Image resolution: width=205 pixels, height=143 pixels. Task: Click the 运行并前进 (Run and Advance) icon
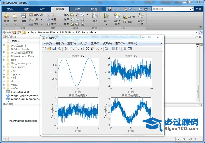[117, 16]
